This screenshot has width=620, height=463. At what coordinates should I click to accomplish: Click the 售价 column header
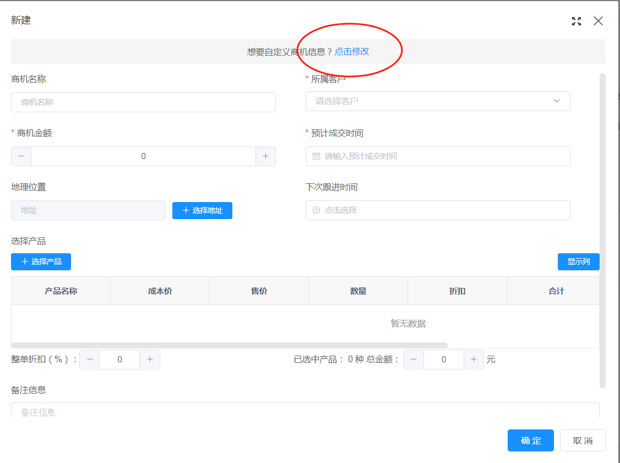click(259, 291)
